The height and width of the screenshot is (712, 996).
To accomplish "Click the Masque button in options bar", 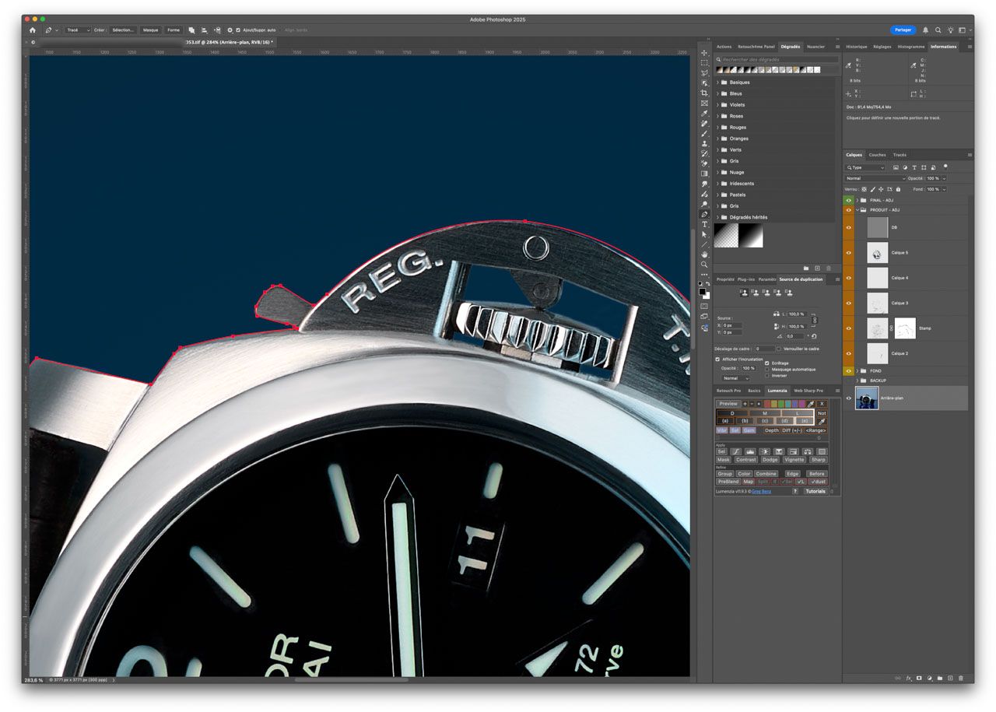I will [x=150, y=30].
